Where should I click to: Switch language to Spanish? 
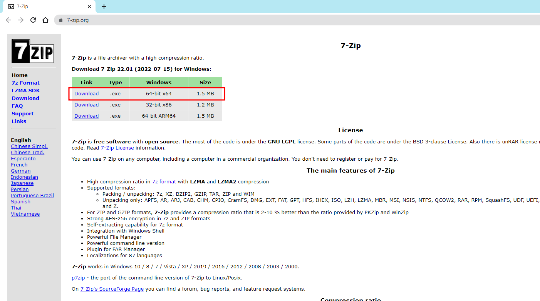(20, 202)
